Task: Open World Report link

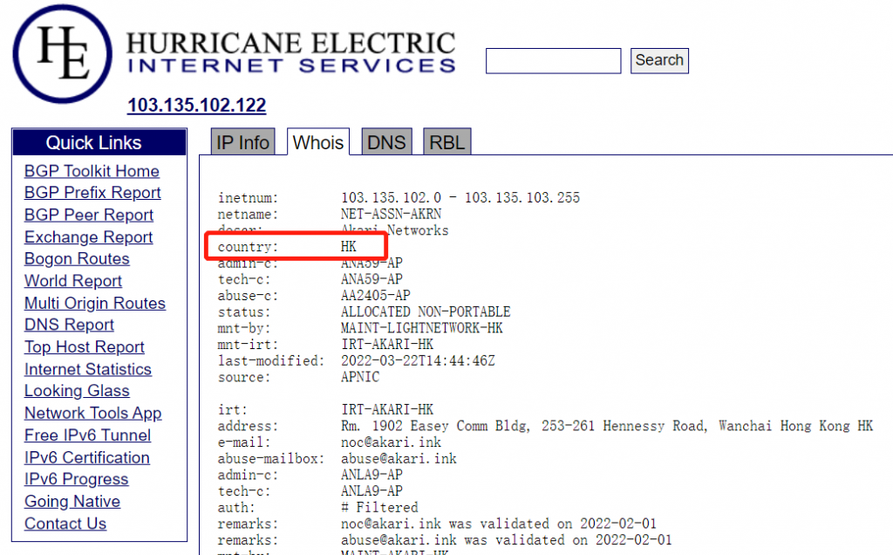Action: pos(73,281)
